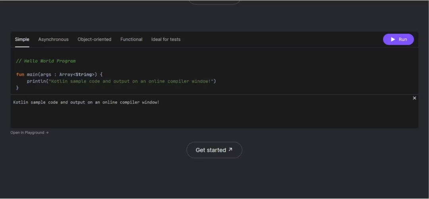Click the arrow icon beside Get started
This screenshot has height=199, width=429.
point(230,150)
